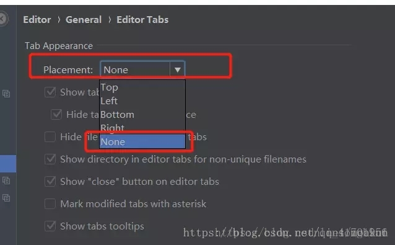Image resolution: width=395 pixels, height=245 pixels.
Task: Disable Show "close" button on editor tabs
Action: (50, 181)
